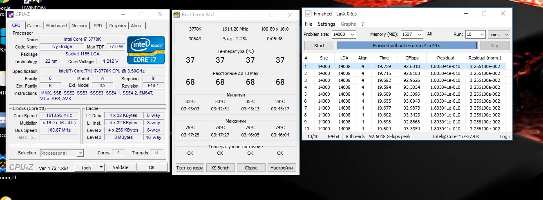Viewport: 543px width, 200px height.
Task: Open the Memory tab in CPU-Z
Action: [x=79, y=26]
